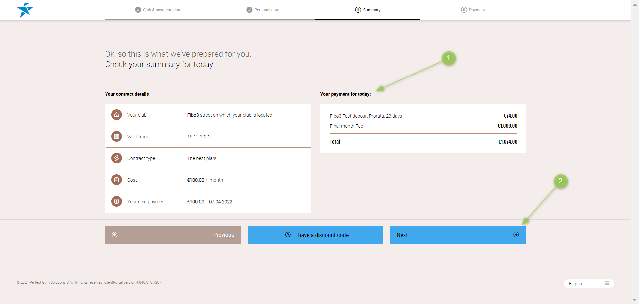Click the scrollbar down arrow

pyautogui.click(x=635, y=300)
